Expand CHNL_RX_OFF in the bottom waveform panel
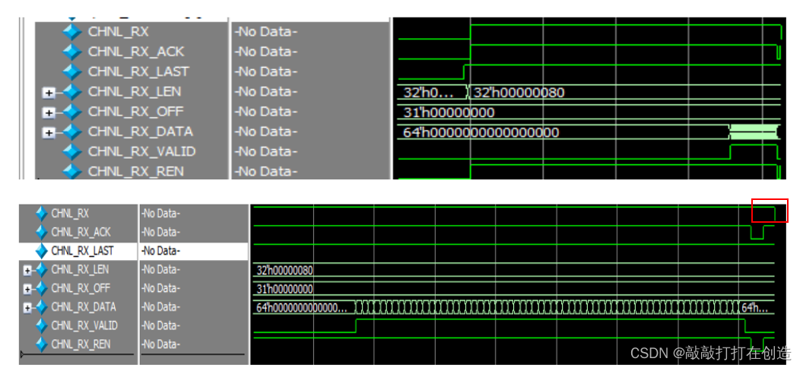This screenshot has height=368, width=803. [27, 289]
